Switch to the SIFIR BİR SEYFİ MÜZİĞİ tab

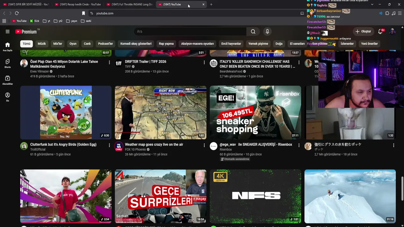[x=26, y=4]
